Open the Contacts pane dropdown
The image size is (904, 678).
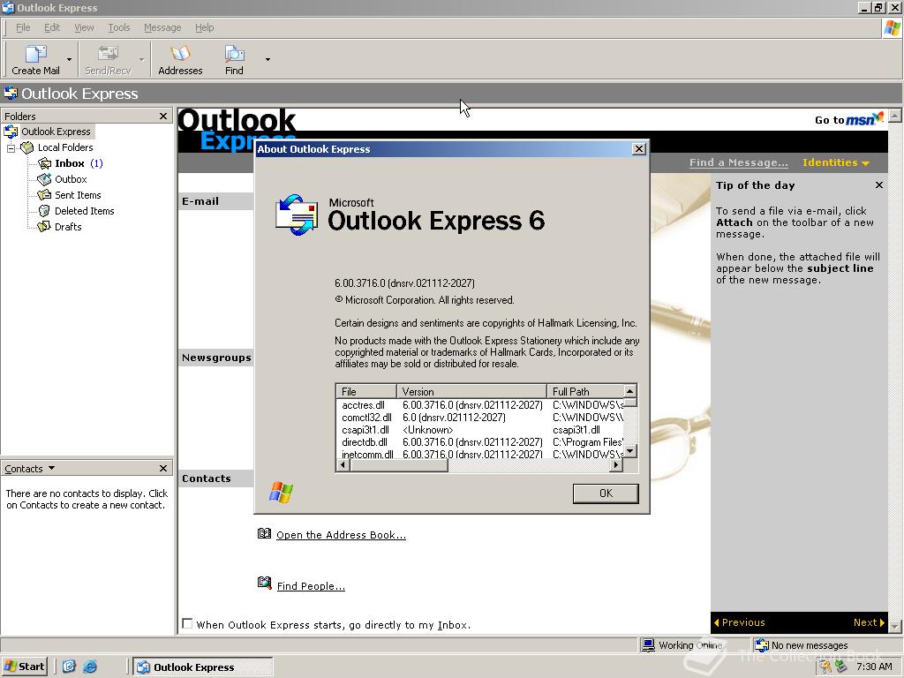pyautogui.click(x=51, y=468)
